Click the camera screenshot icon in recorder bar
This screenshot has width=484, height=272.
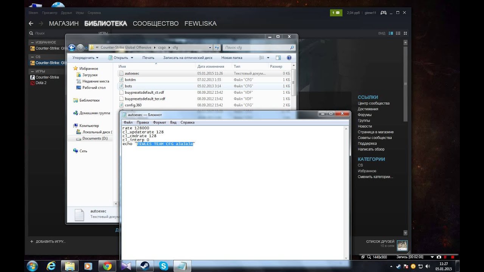pos(439,257)
